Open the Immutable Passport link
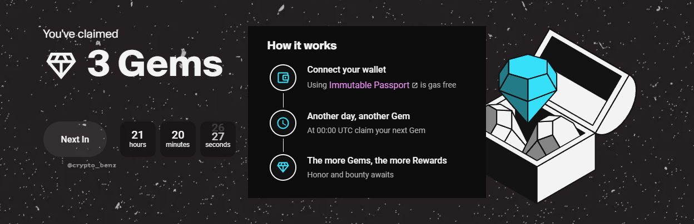Screen dimensions: 694x224 (369, 85)
